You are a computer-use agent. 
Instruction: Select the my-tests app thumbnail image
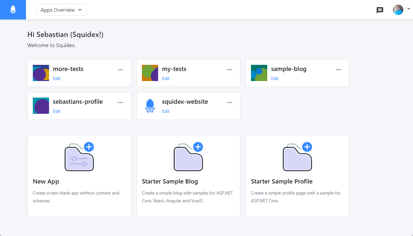tap(150, 73)
